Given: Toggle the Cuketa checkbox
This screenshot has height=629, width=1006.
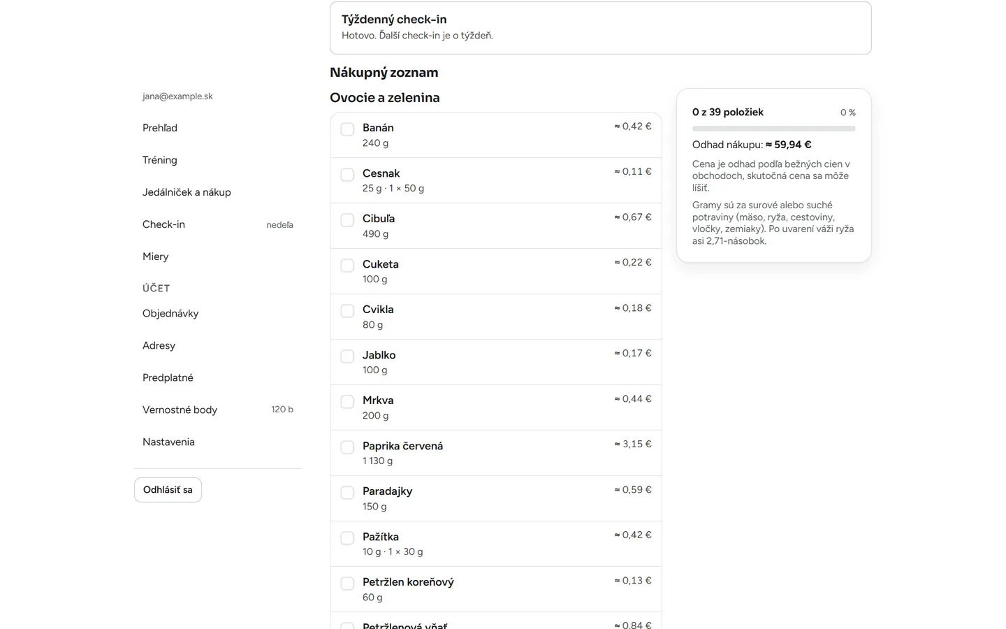Looking at the screenshot, I should [347, 266].
